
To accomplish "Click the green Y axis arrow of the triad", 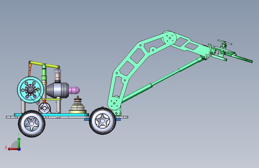I will click(x=19, y=143).
